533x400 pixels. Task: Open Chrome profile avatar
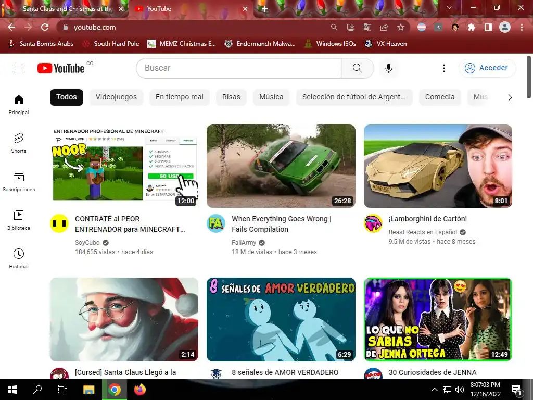coord(505,27)
